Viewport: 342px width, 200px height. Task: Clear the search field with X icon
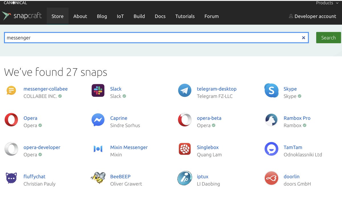[304, 37]
